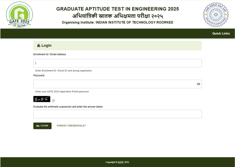This screenshot has width=235, height=167.
Task: Click the Enrollment ID hint text
Action: click(x=64, y=71)
